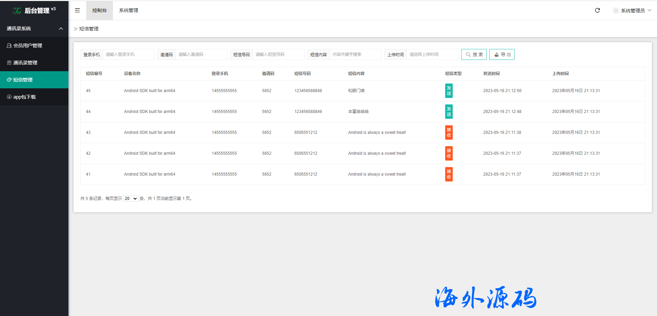Click the 搜索 search button
This screenshot has width=657, height=316.
(474, 54)
